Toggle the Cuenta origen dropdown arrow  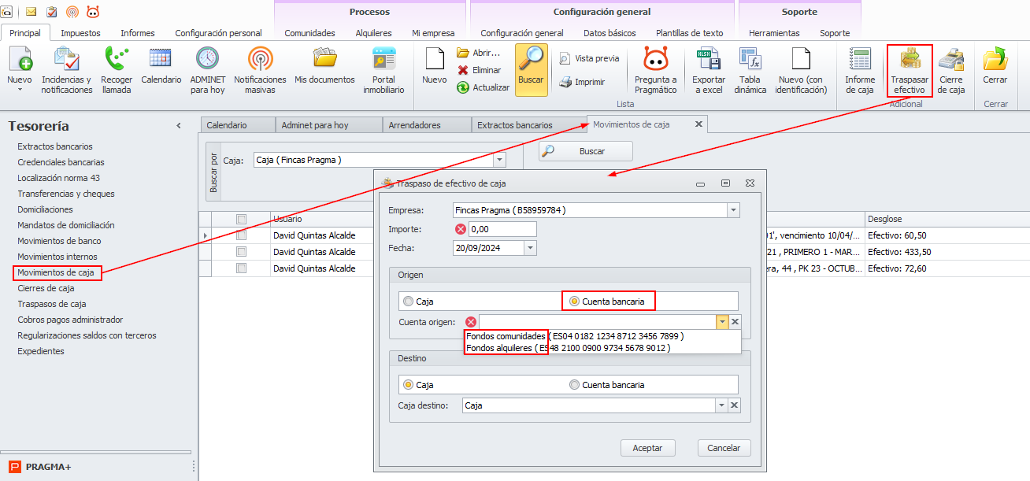[721, 322]
